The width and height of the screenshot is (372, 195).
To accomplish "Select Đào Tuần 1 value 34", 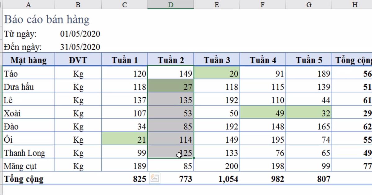I will click(x=125, y=126).
